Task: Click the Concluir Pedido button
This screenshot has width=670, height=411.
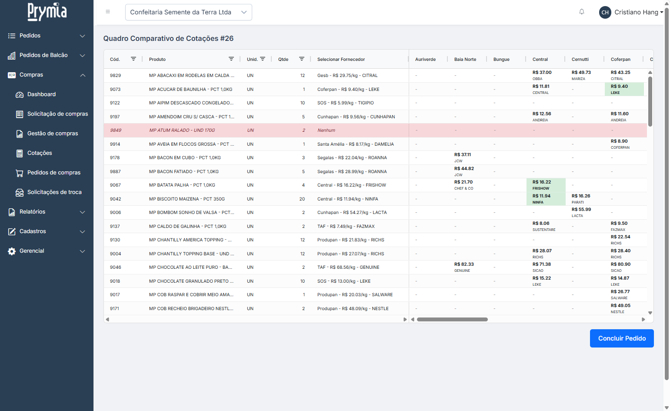Action: tap(621, 338)
